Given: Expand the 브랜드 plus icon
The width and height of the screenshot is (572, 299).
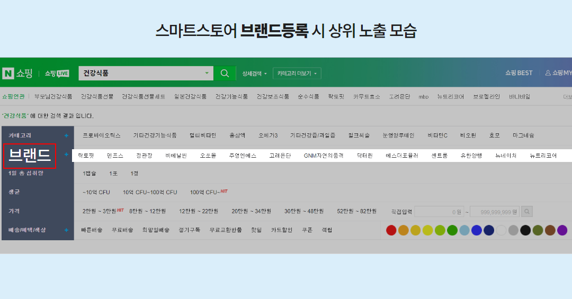Looking at the screenshot, I should pos(66,155).
